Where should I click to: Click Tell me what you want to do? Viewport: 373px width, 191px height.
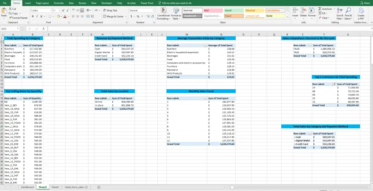pyautogui.click(x=175, y=3)
